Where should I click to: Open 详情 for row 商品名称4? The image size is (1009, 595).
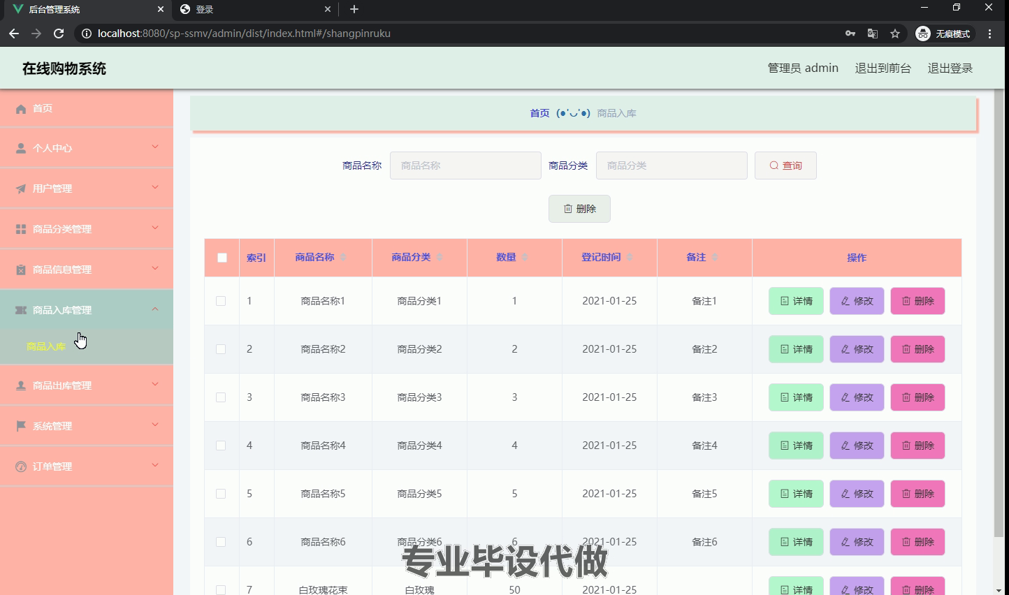click(796, 446)
